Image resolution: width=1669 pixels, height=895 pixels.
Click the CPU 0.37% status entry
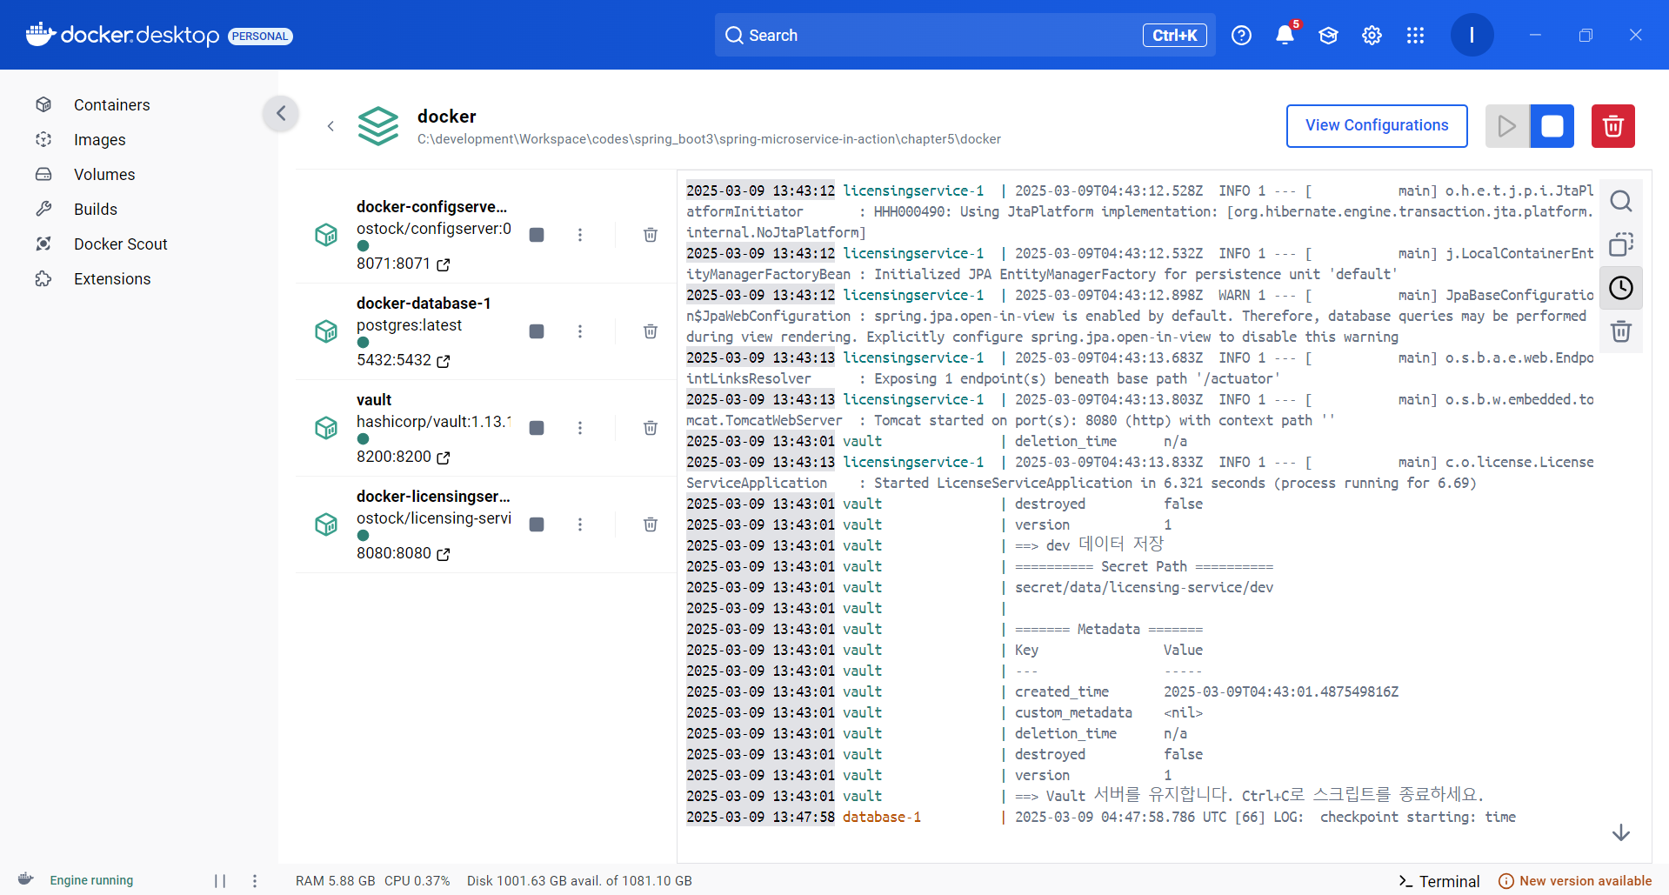pyautogui.click(x=417, y=881)
